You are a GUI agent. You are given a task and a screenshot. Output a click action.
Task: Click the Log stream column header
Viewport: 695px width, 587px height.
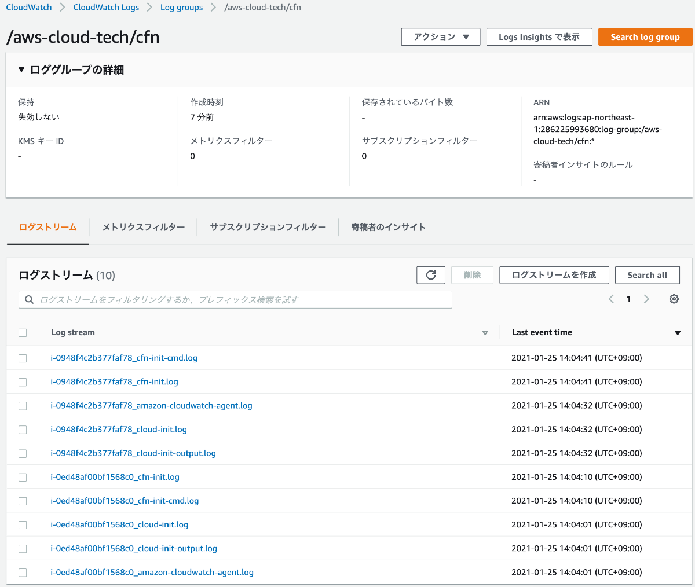(73, 332)
